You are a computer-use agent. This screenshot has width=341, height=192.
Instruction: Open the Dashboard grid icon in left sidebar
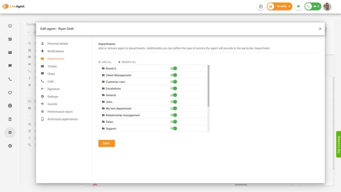(x=10, y=39)
